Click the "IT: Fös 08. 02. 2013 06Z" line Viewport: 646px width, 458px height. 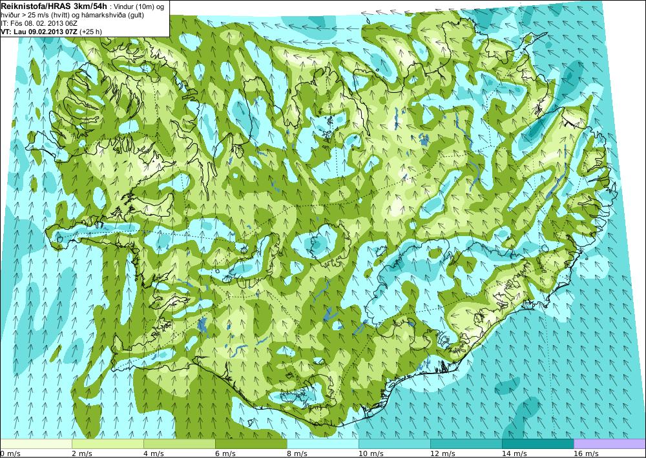click(x=39, y=23)
